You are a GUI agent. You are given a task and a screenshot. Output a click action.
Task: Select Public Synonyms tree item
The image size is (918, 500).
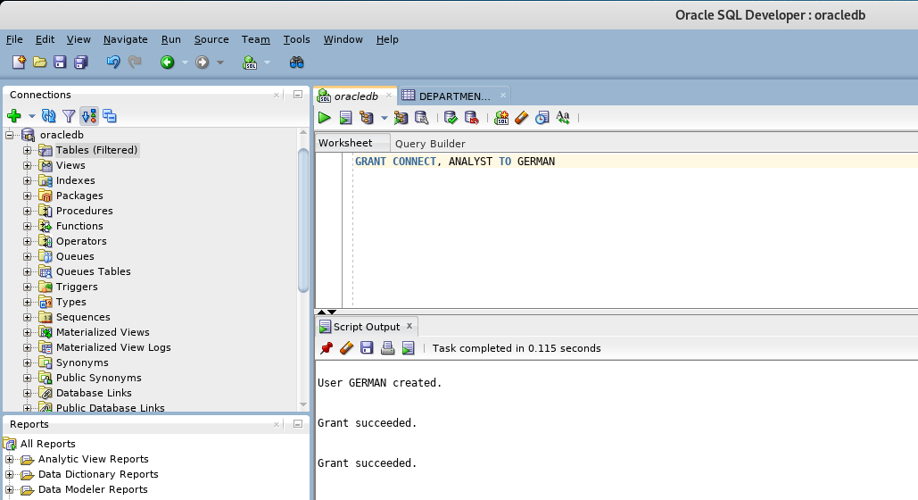click(x=98, y=378)
